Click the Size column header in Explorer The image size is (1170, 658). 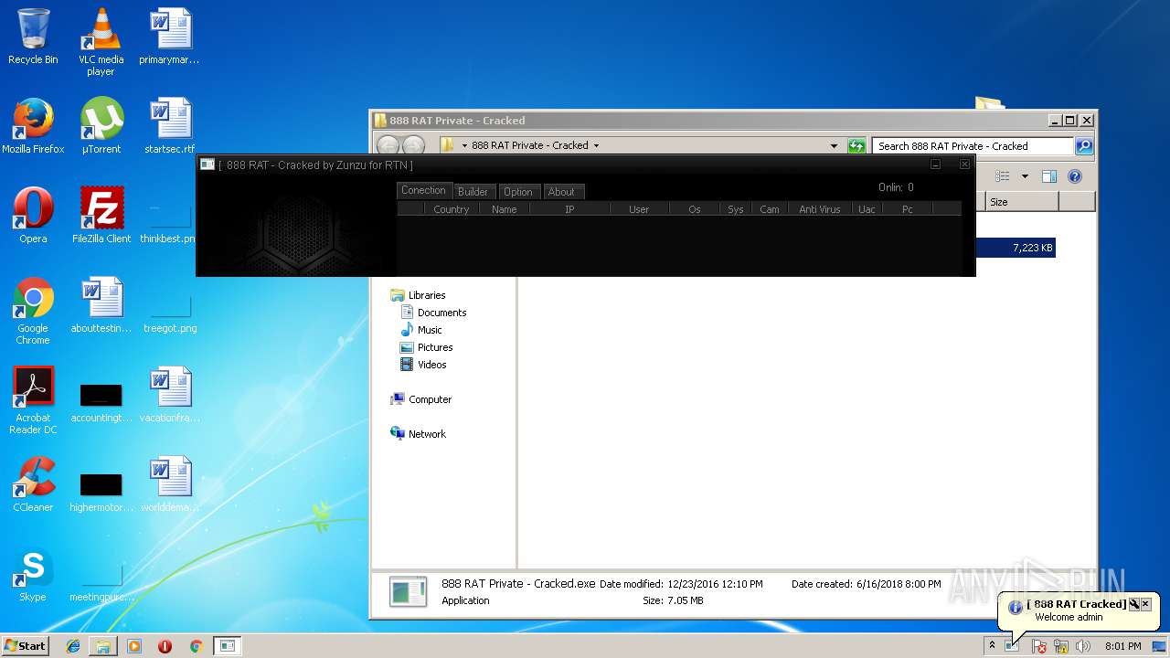pos(1022,202)
